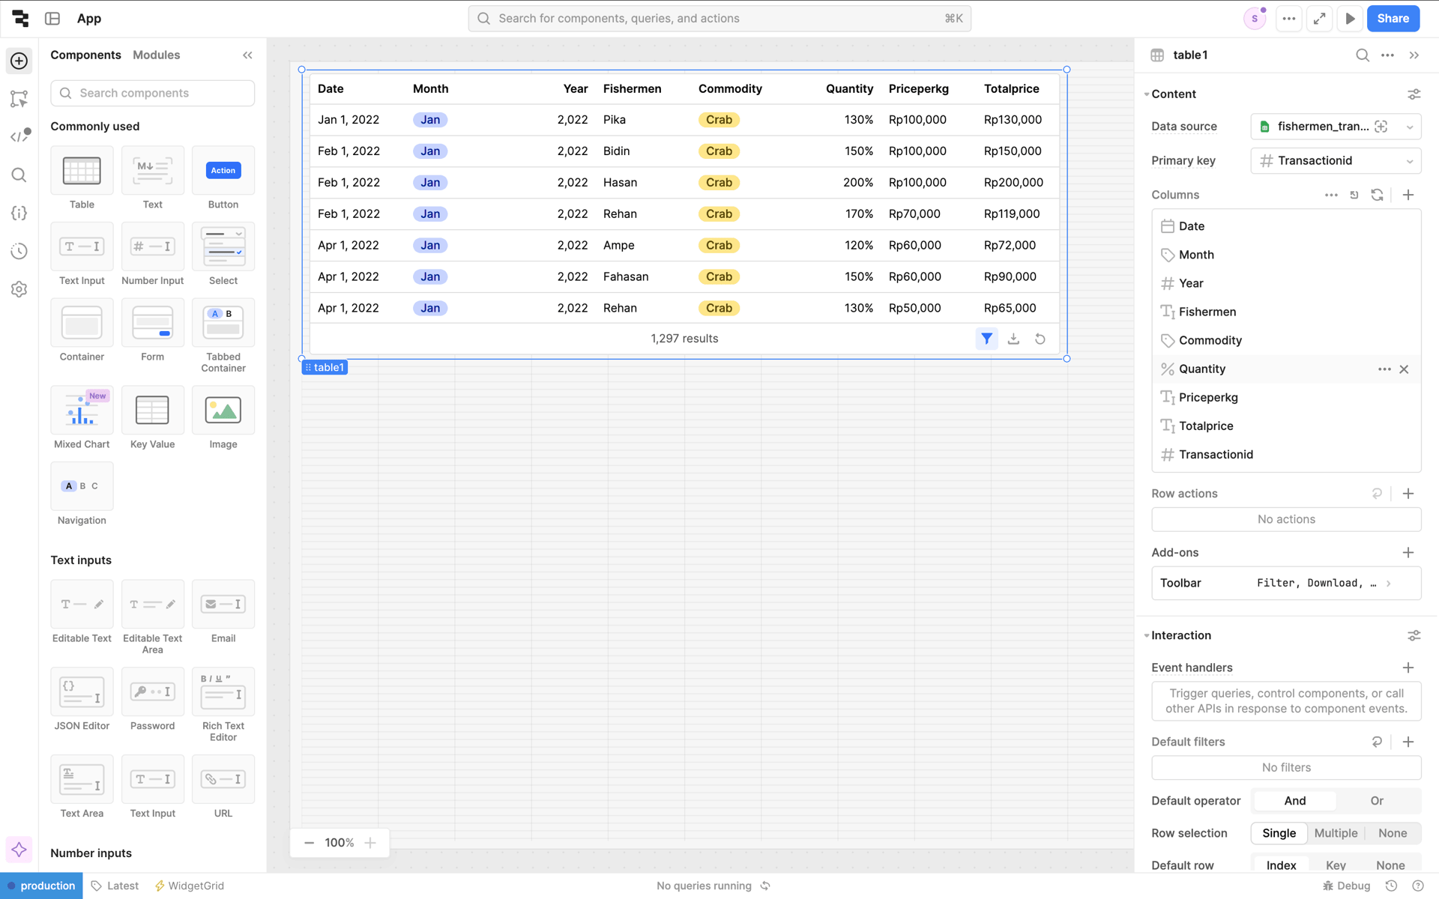
Task: Set default row to Key
Action: coord(1336,865)
